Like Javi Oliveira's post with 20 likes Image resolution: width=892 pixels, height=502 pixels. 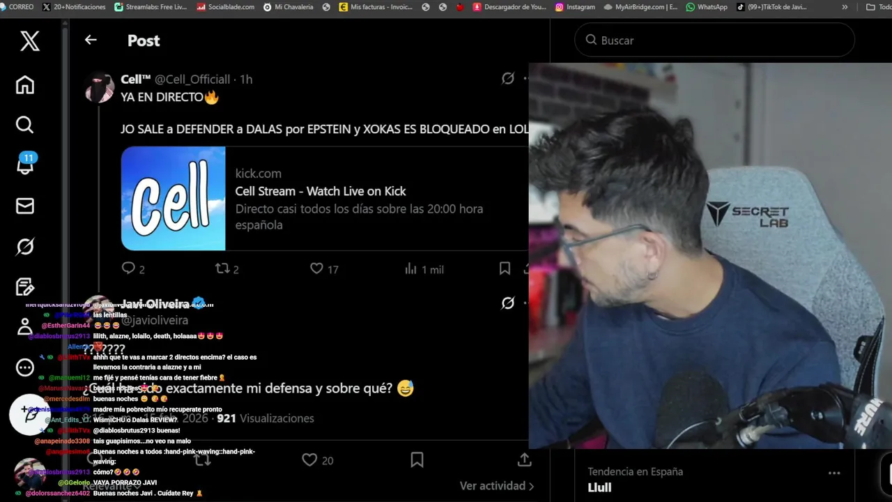[x=317, y=460]
